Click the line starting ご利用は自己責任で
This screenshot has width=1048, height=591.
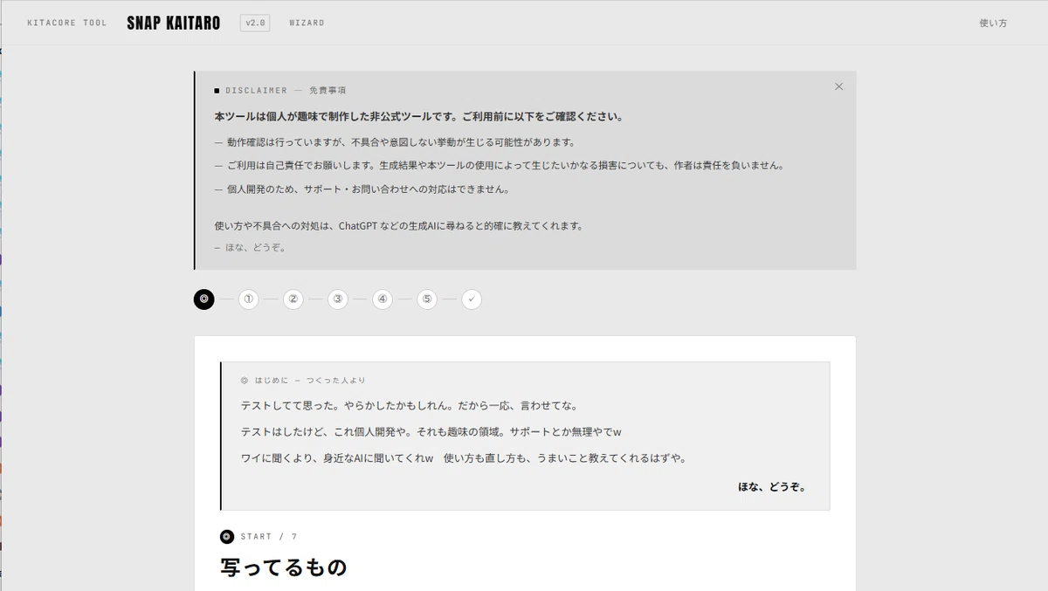pos(499,165)
